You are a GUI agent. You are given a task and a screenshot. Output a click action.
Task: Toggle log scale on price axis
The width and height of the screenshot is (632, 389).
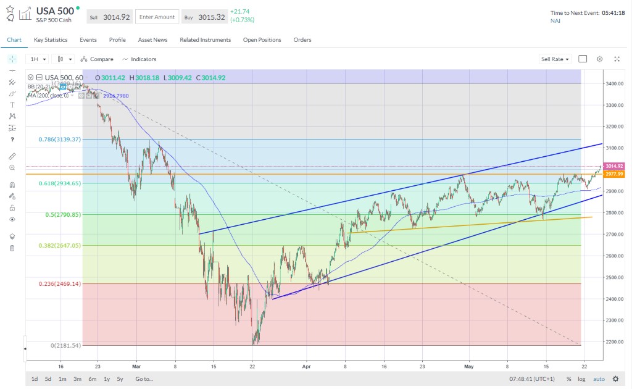point(583,379)
